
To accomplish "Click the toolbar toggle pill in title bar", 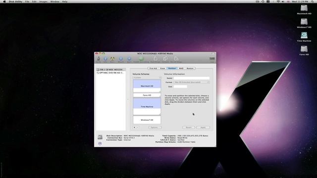I will [x=213, y=54].
